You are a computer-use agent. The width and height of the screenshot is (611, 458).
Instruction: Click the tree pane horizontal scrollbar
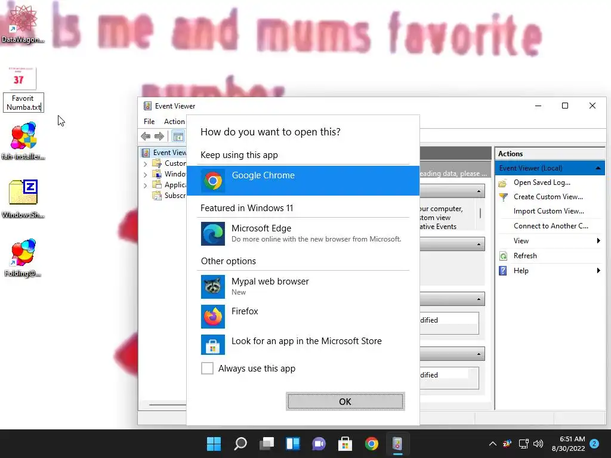coord(168,405)
